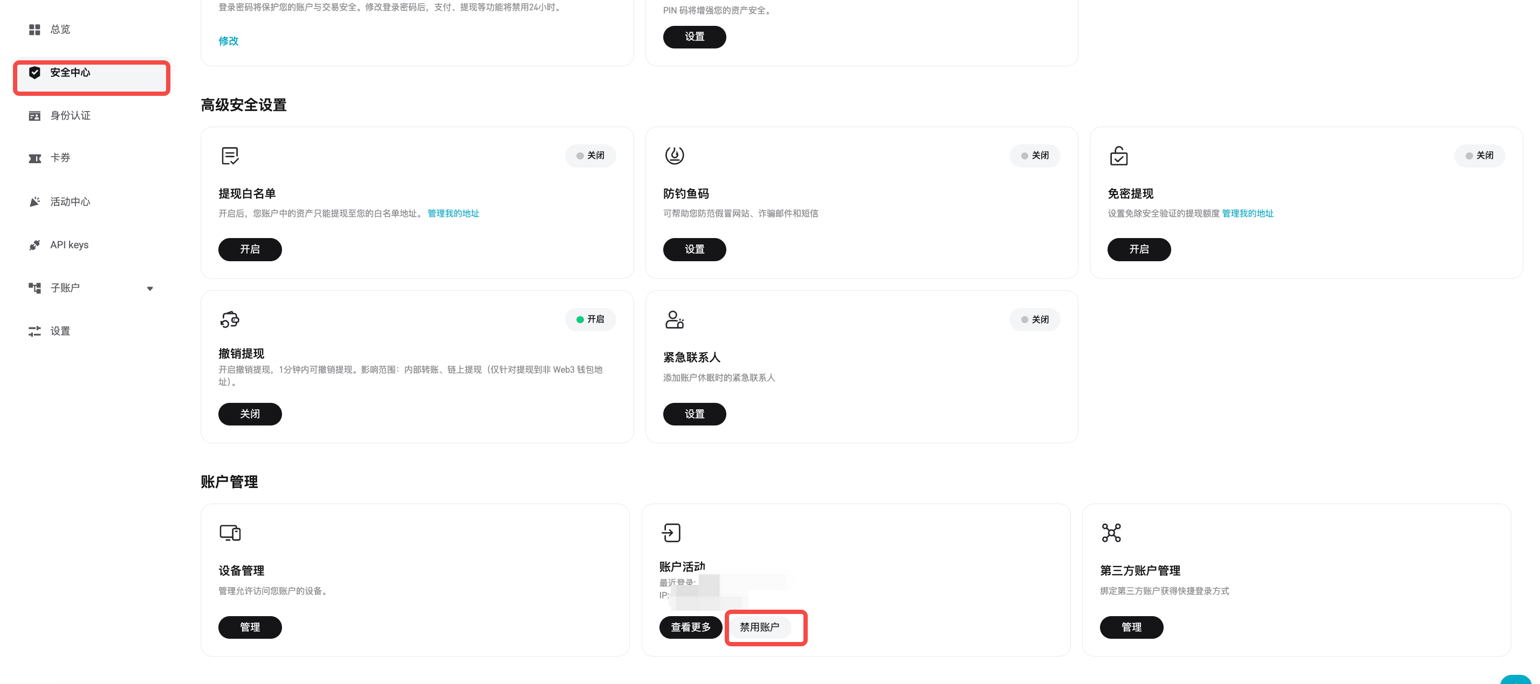The image size is (1540, 684).
Task: Open 设置 settings from the sidebar
Action: coord(35,330)
